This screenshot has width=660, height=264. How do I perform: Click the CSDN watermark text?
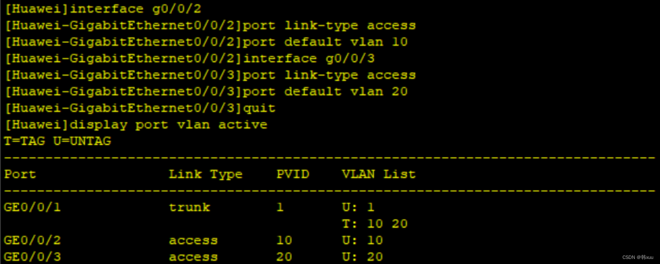coord(638,257)
